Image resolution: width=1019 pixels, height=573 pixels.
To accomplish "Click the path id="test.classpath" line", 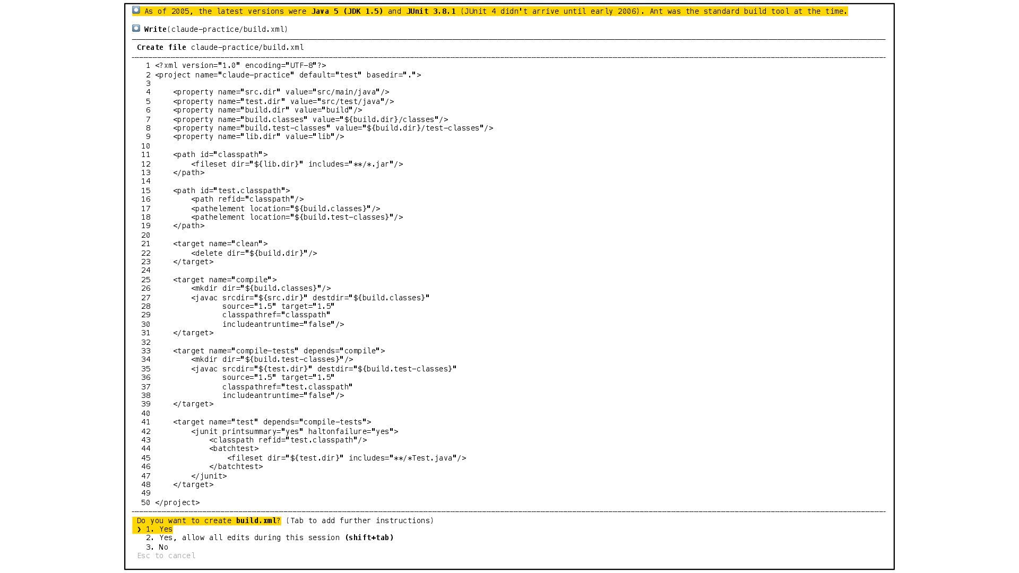I will [231, 190].
